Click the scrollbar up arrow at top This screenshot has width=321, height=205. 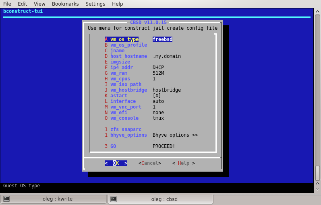click(317, 12)
